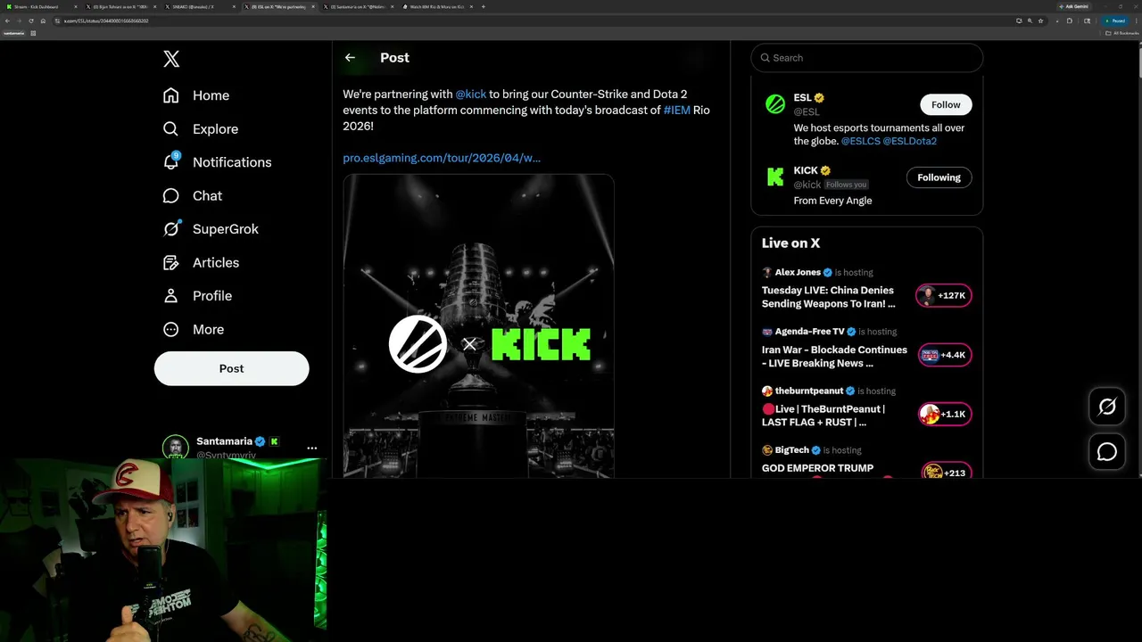The image size is (1142, 642).
Task: Click the browser zoom magnifier icon
Action: point(1030,21)
